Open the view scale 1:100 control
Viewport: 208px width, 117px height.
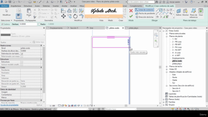point(52,106)
